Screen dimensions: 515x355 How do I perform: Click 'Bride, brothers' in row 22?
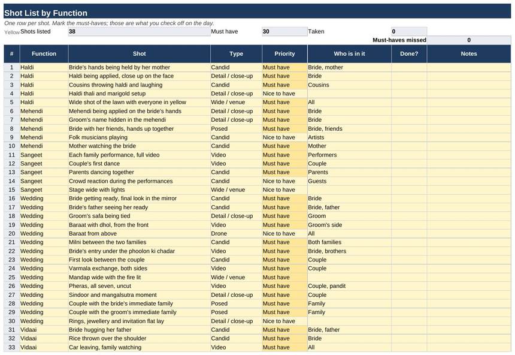pos(349,251)
